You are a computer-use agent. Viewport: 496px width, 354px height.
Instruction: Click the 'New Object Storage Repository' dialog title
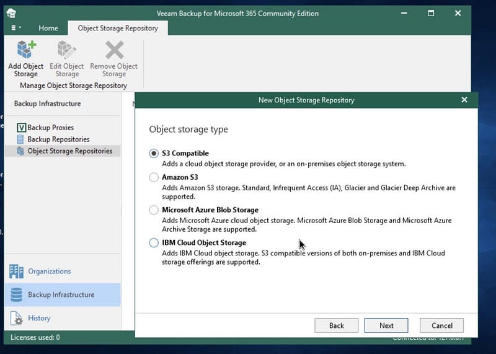click(306, 100)
